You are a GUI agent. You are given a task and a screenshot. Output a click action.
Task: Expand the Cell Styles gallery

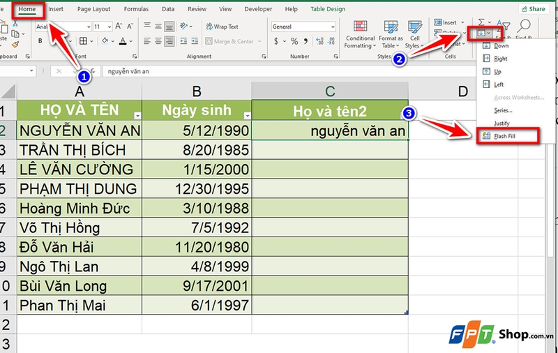tap(414, 34)
